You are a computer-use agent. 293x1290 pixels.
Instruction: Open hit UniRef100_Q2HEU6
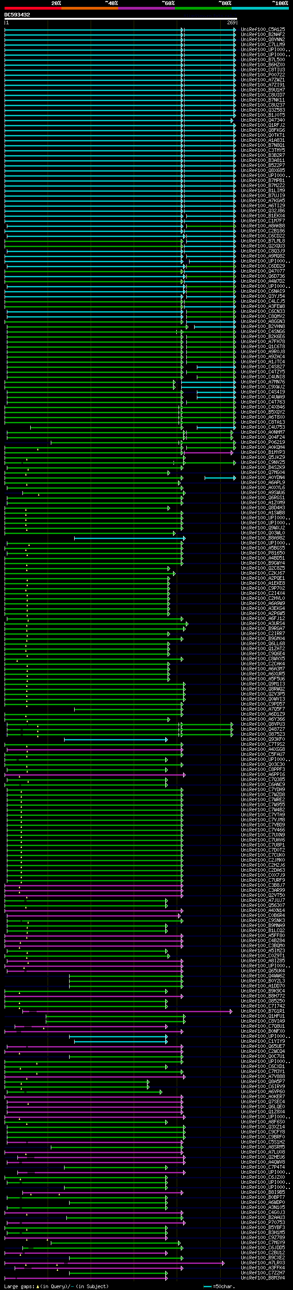[x=263, y=1157]
